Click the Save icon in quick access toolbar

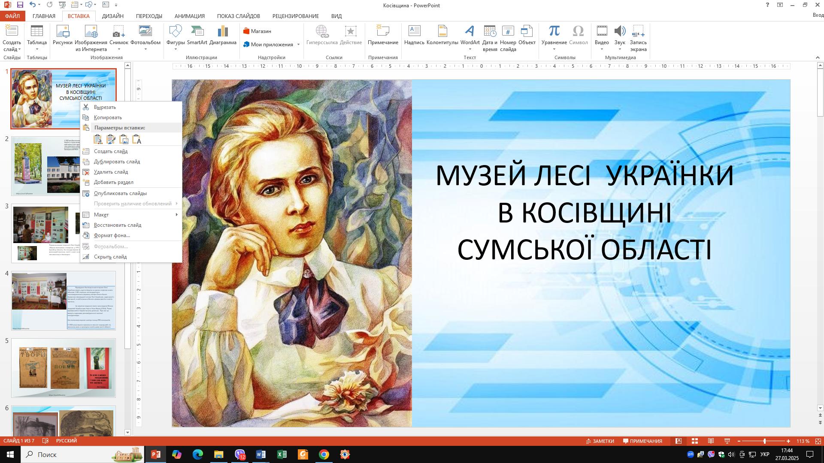[20, 5]
